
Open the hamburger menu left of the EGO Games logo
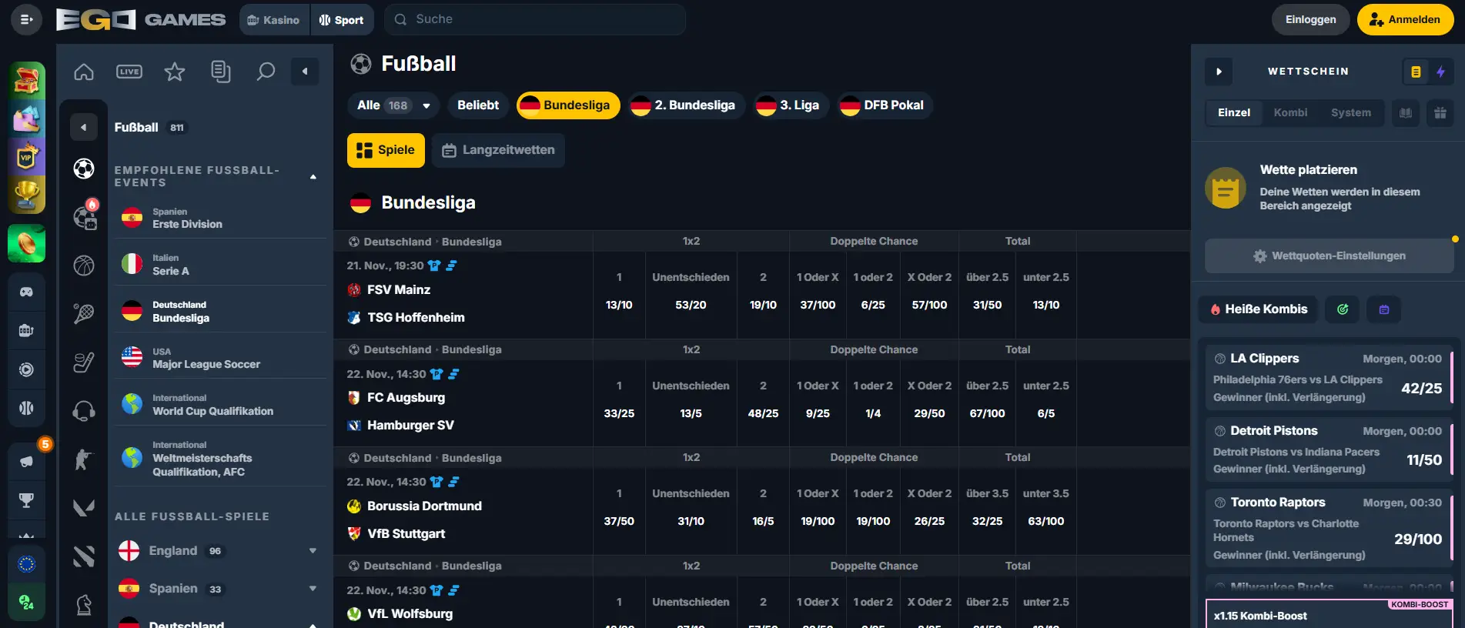click(x=26, y=19)
